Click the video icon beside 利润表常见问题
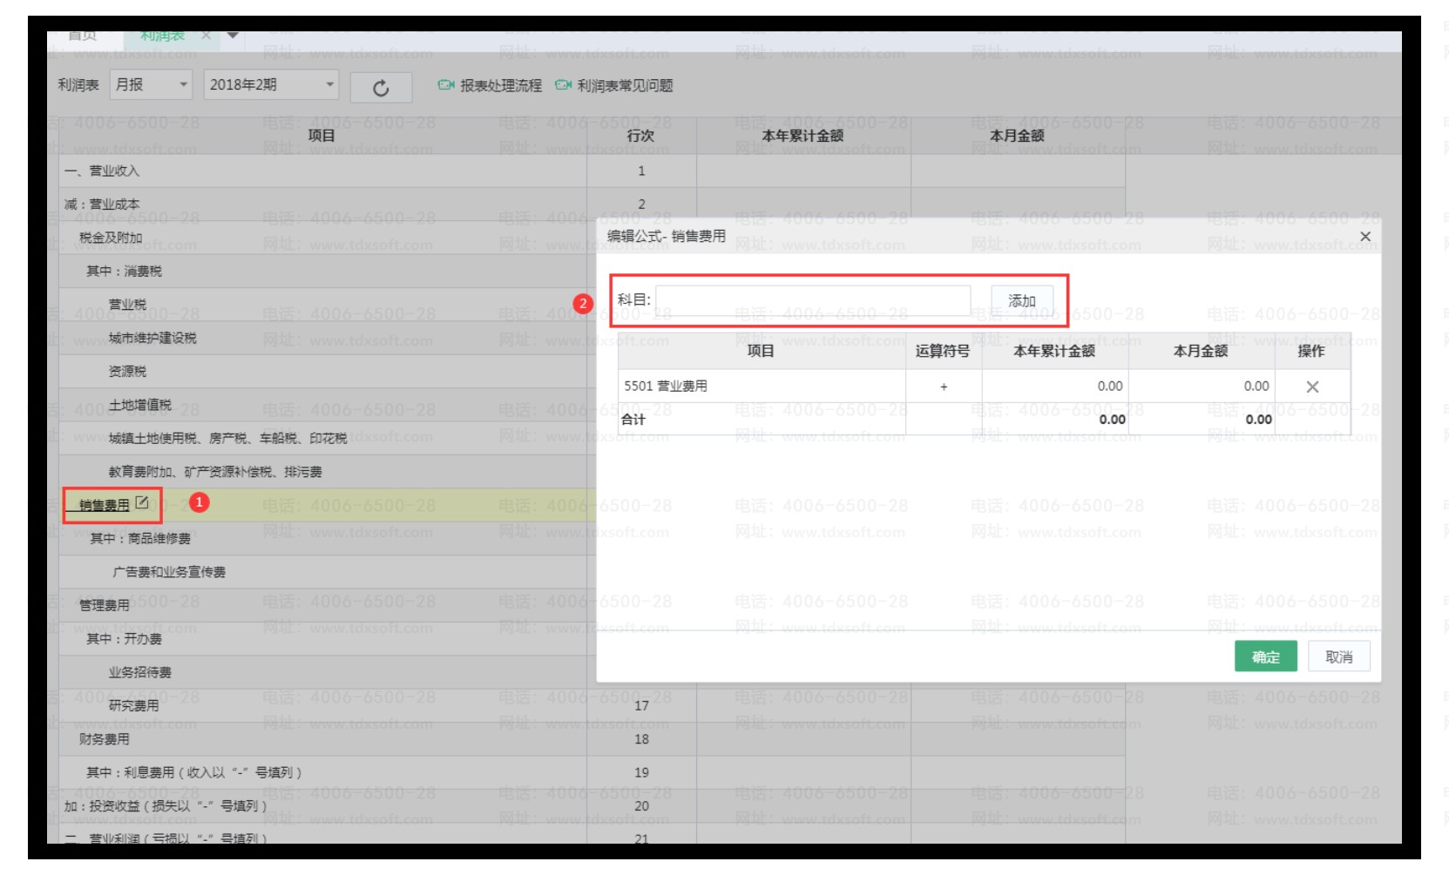1449x875 pixels. click(563, 85)
